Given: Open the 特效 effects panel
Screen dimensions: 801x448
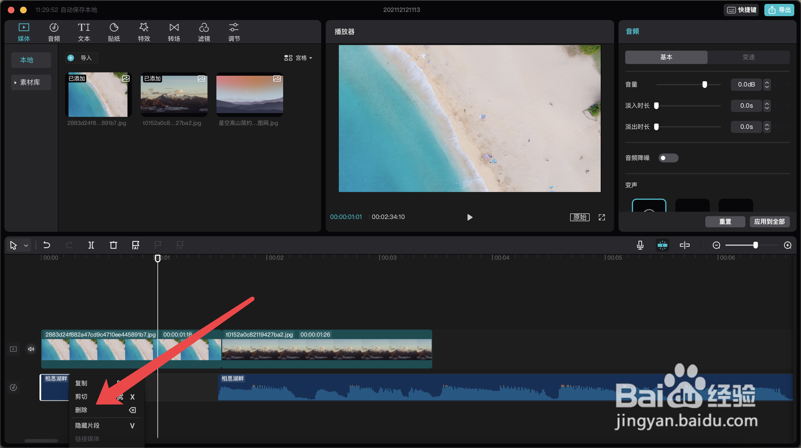Looking at the screenshot, I should [x=144, y=32].
